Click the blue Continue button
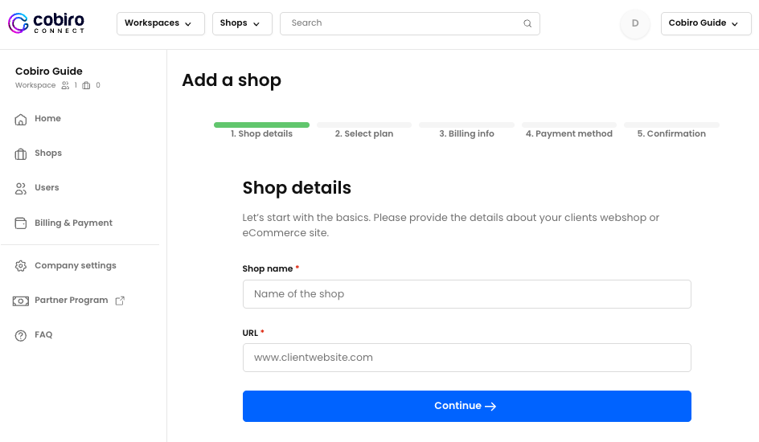This screenshot has width=759, height=442. point(466,406)
